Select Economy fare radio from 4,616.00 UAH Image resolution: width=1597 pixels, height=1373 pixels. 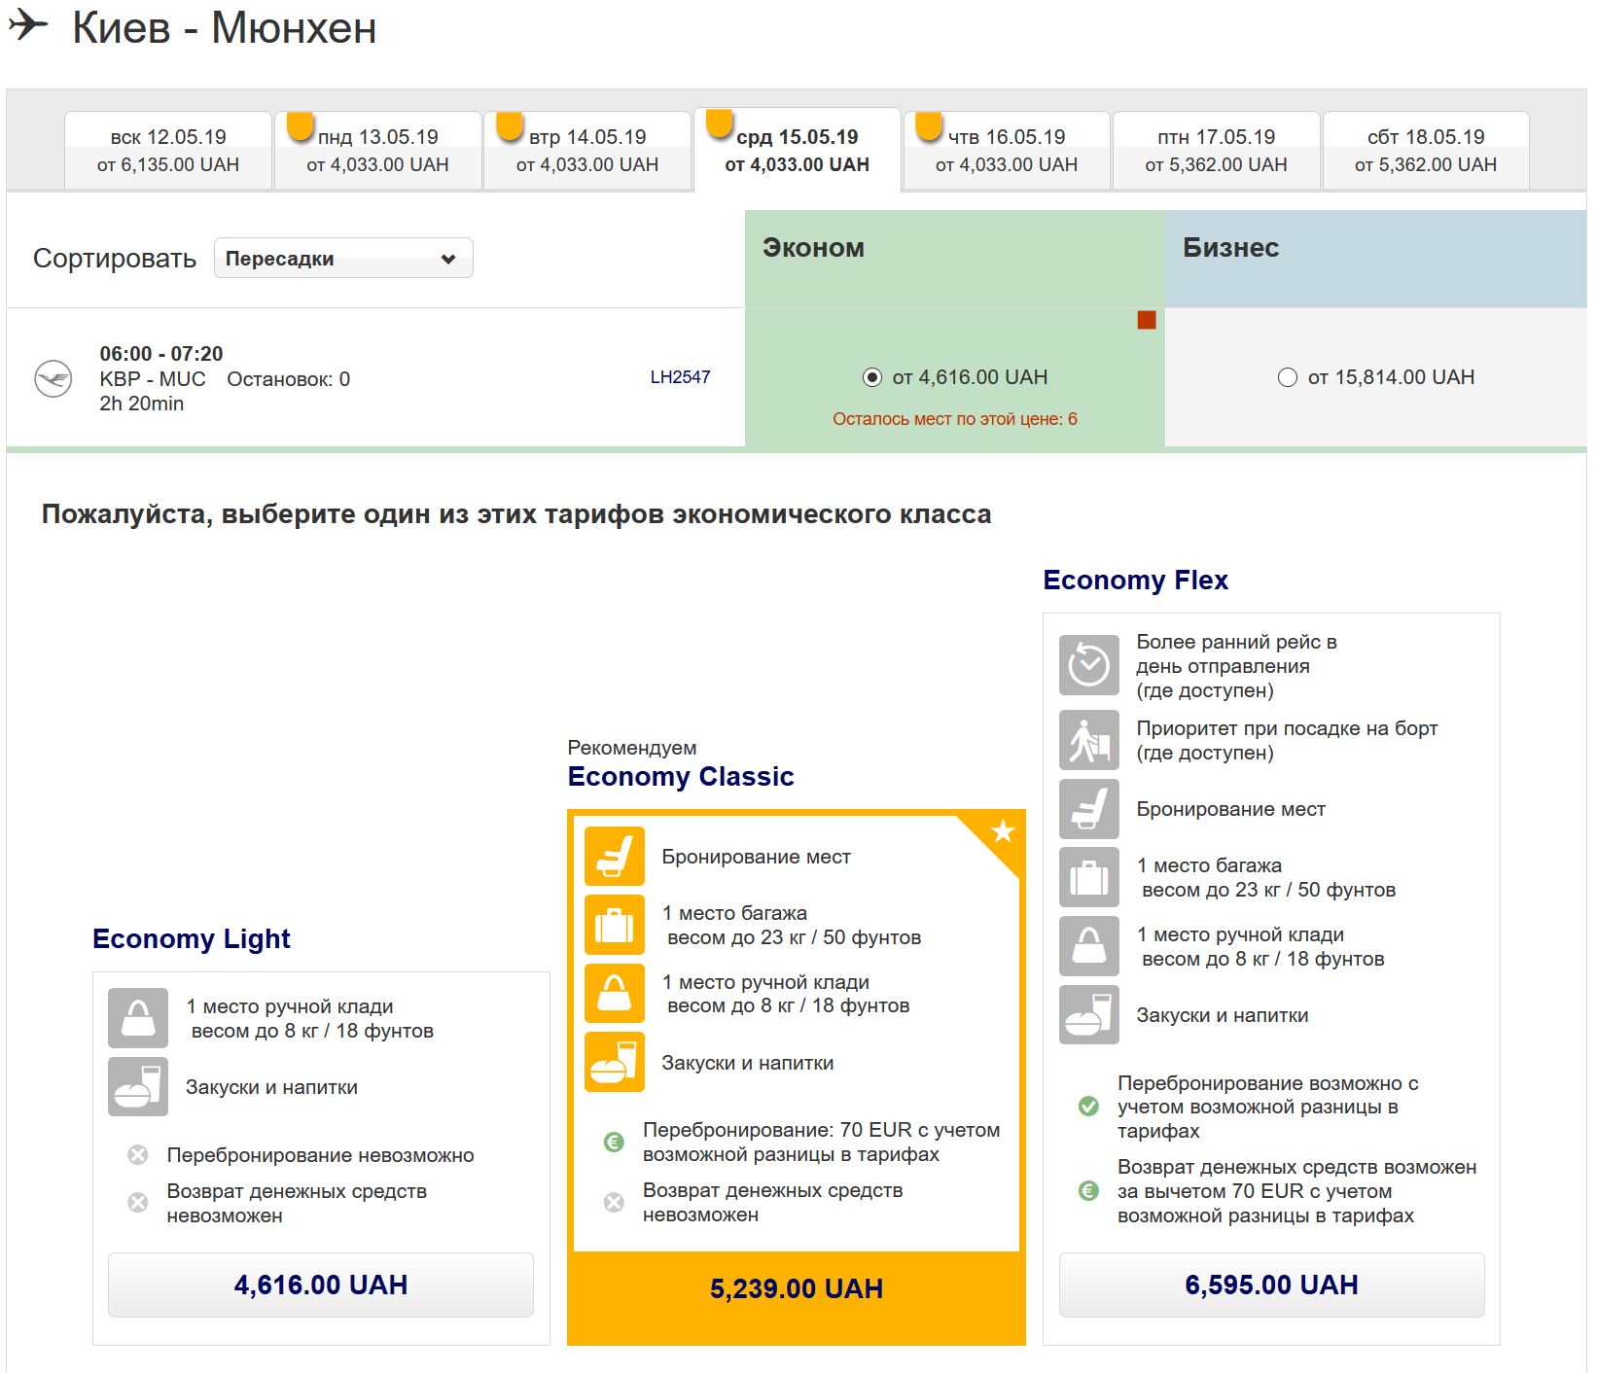pos(872,377)
